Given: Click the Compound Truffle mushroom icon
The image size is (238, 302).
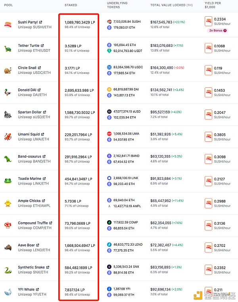Looking at the screenshot, I should tap(8, 225).
